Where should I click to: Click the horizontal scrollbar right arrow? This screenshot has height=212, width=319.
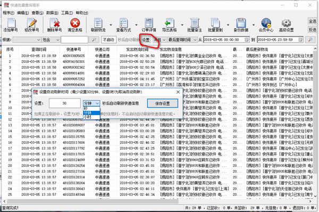pos(310,201)
